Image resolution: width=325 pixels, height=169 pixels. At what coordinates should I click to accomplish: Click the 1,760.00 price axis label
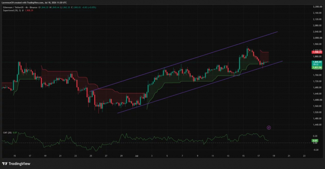pos(317,75)
